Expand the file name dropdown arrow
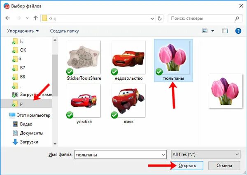 pos(163,155)
